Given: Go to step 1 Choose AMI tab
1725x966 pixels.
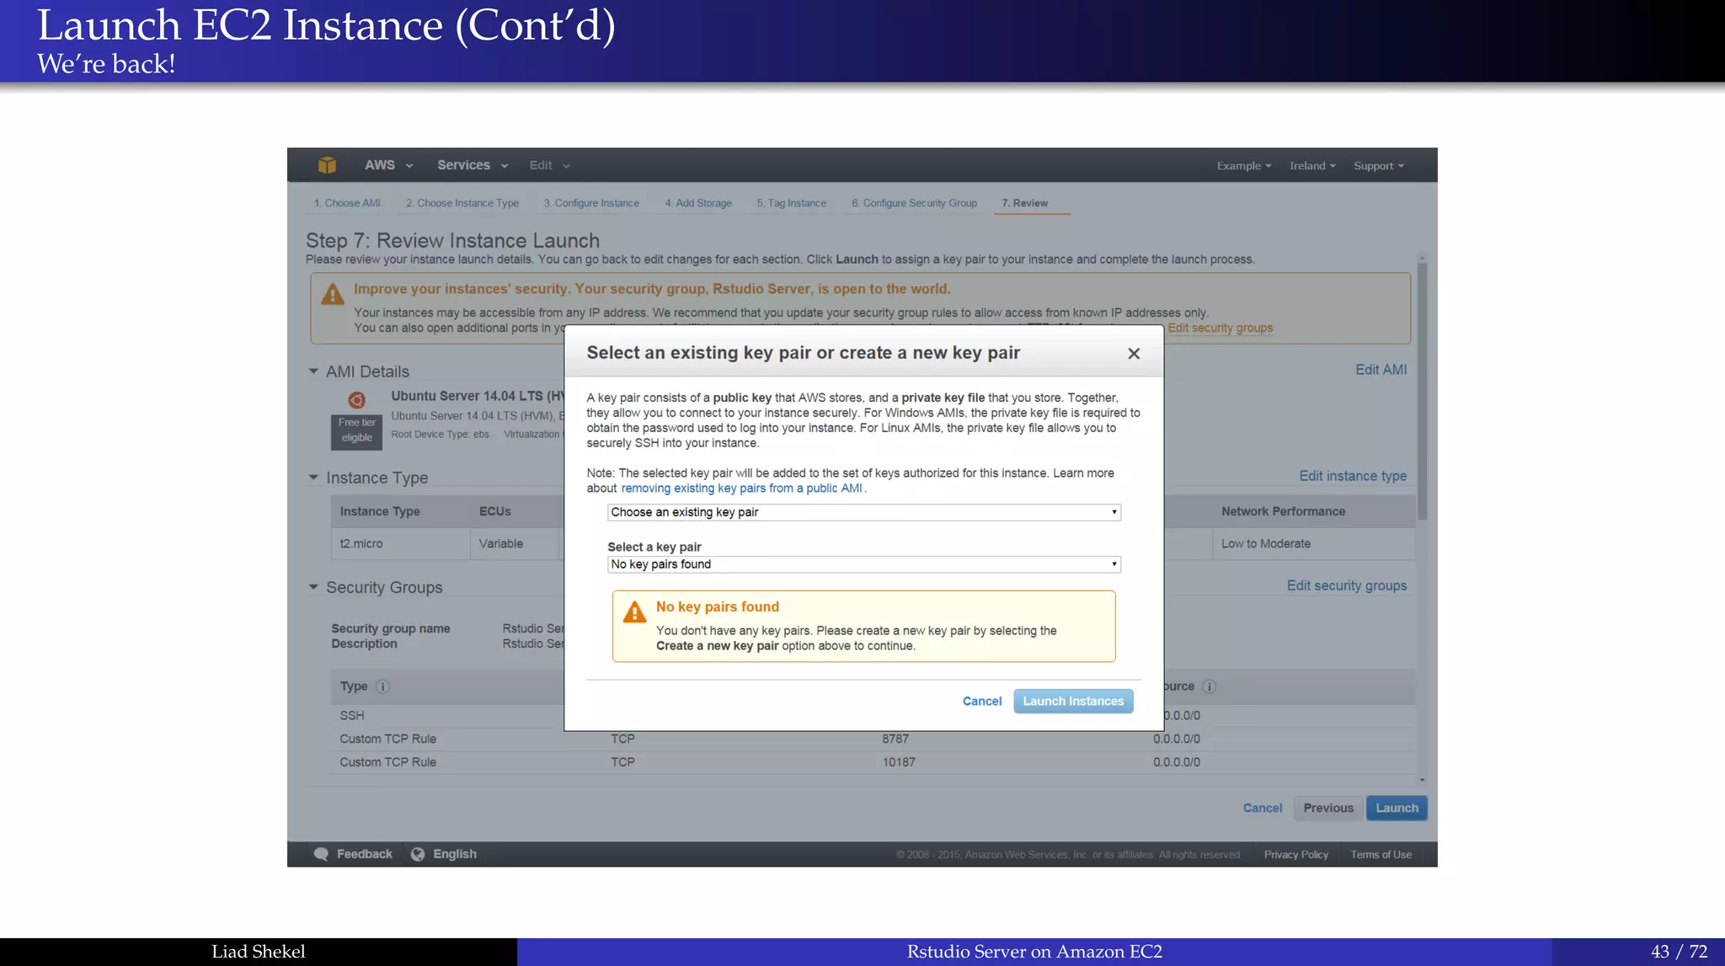Looking at the screenshot, I should [347, 203].
